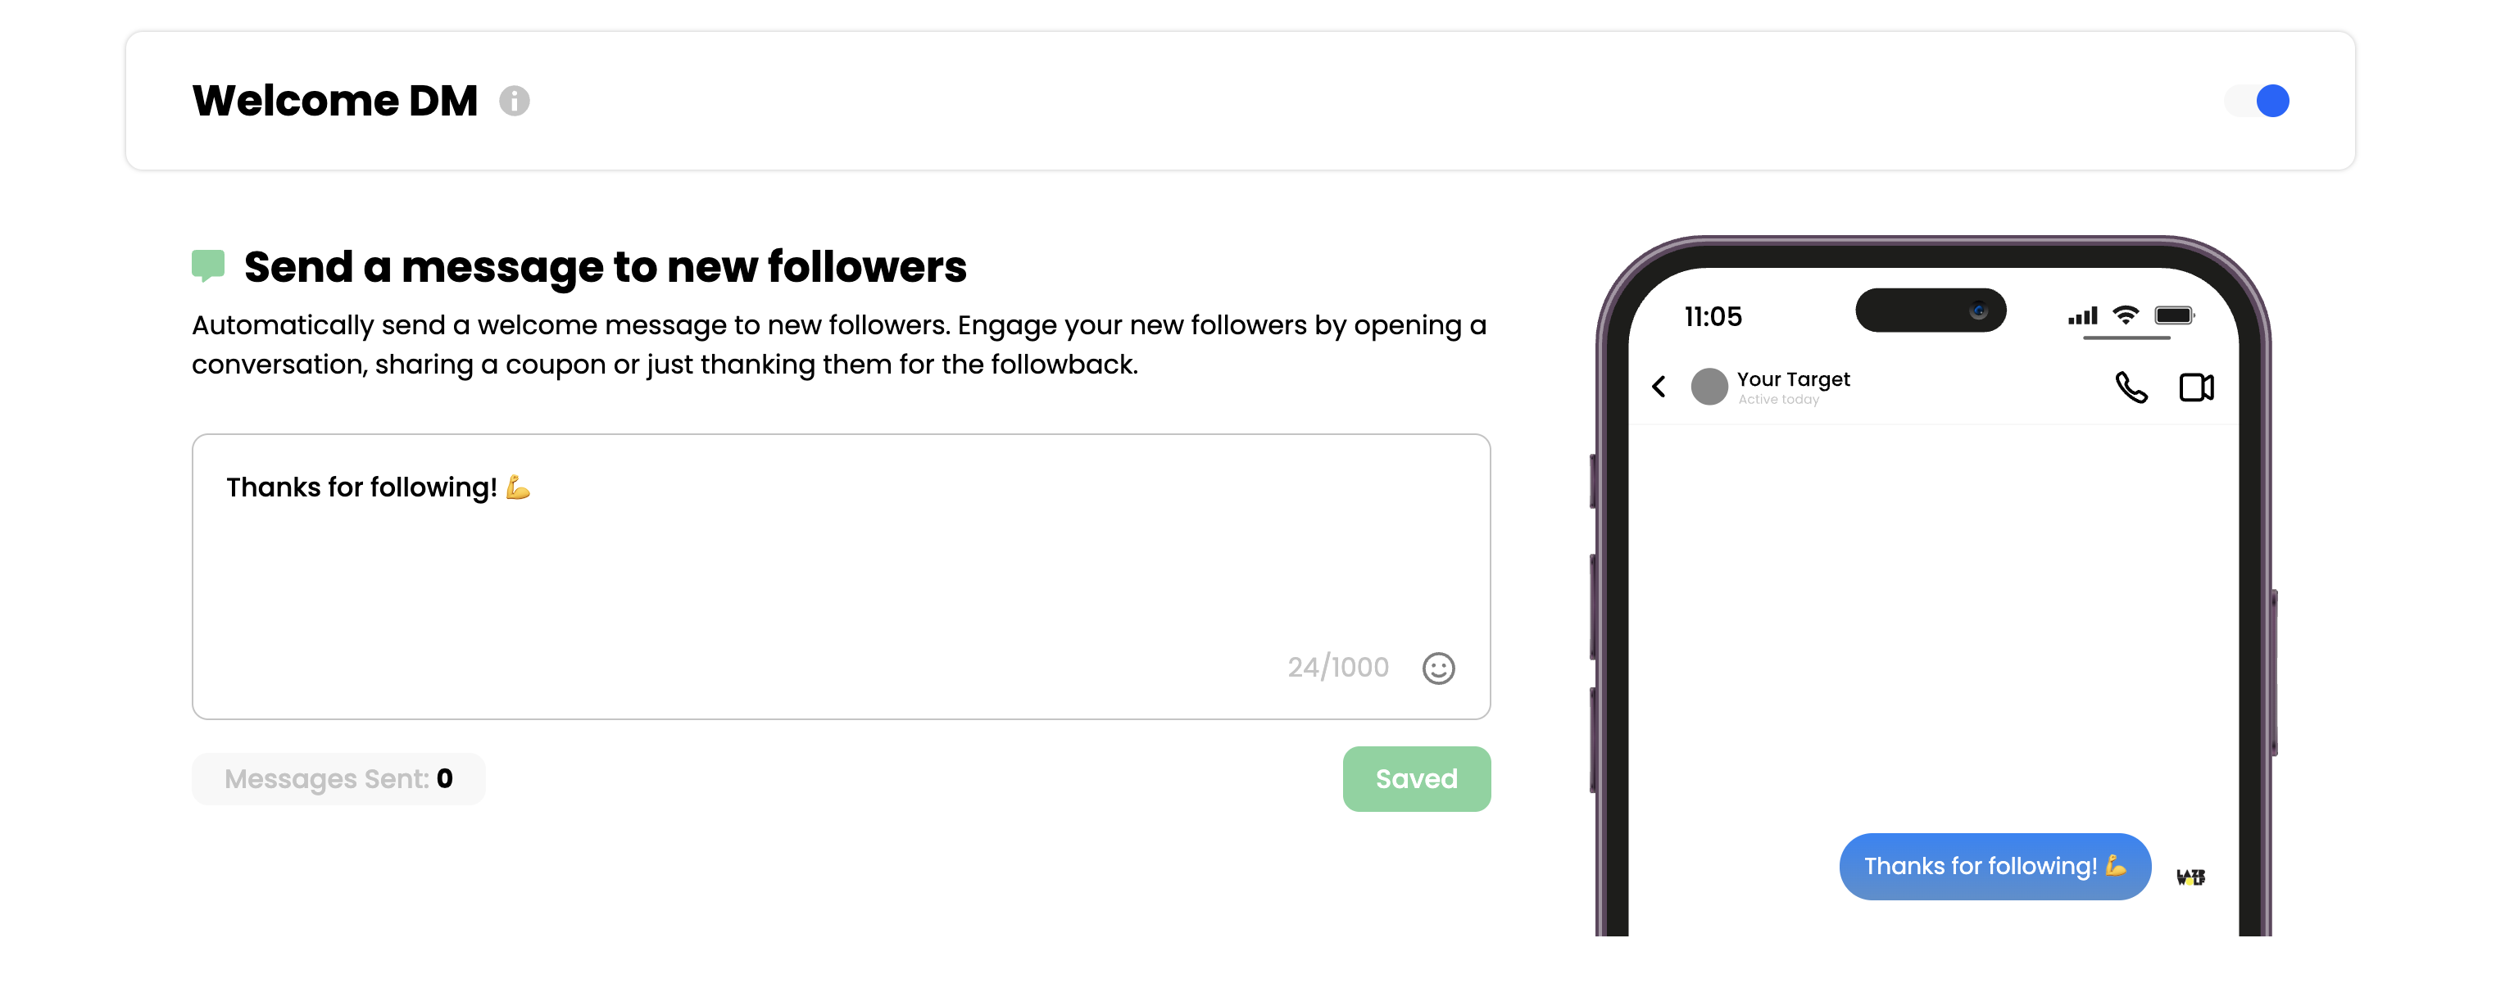Click the Saved button
Viewport: 2496px width, 988px height.
[1416, 779]
